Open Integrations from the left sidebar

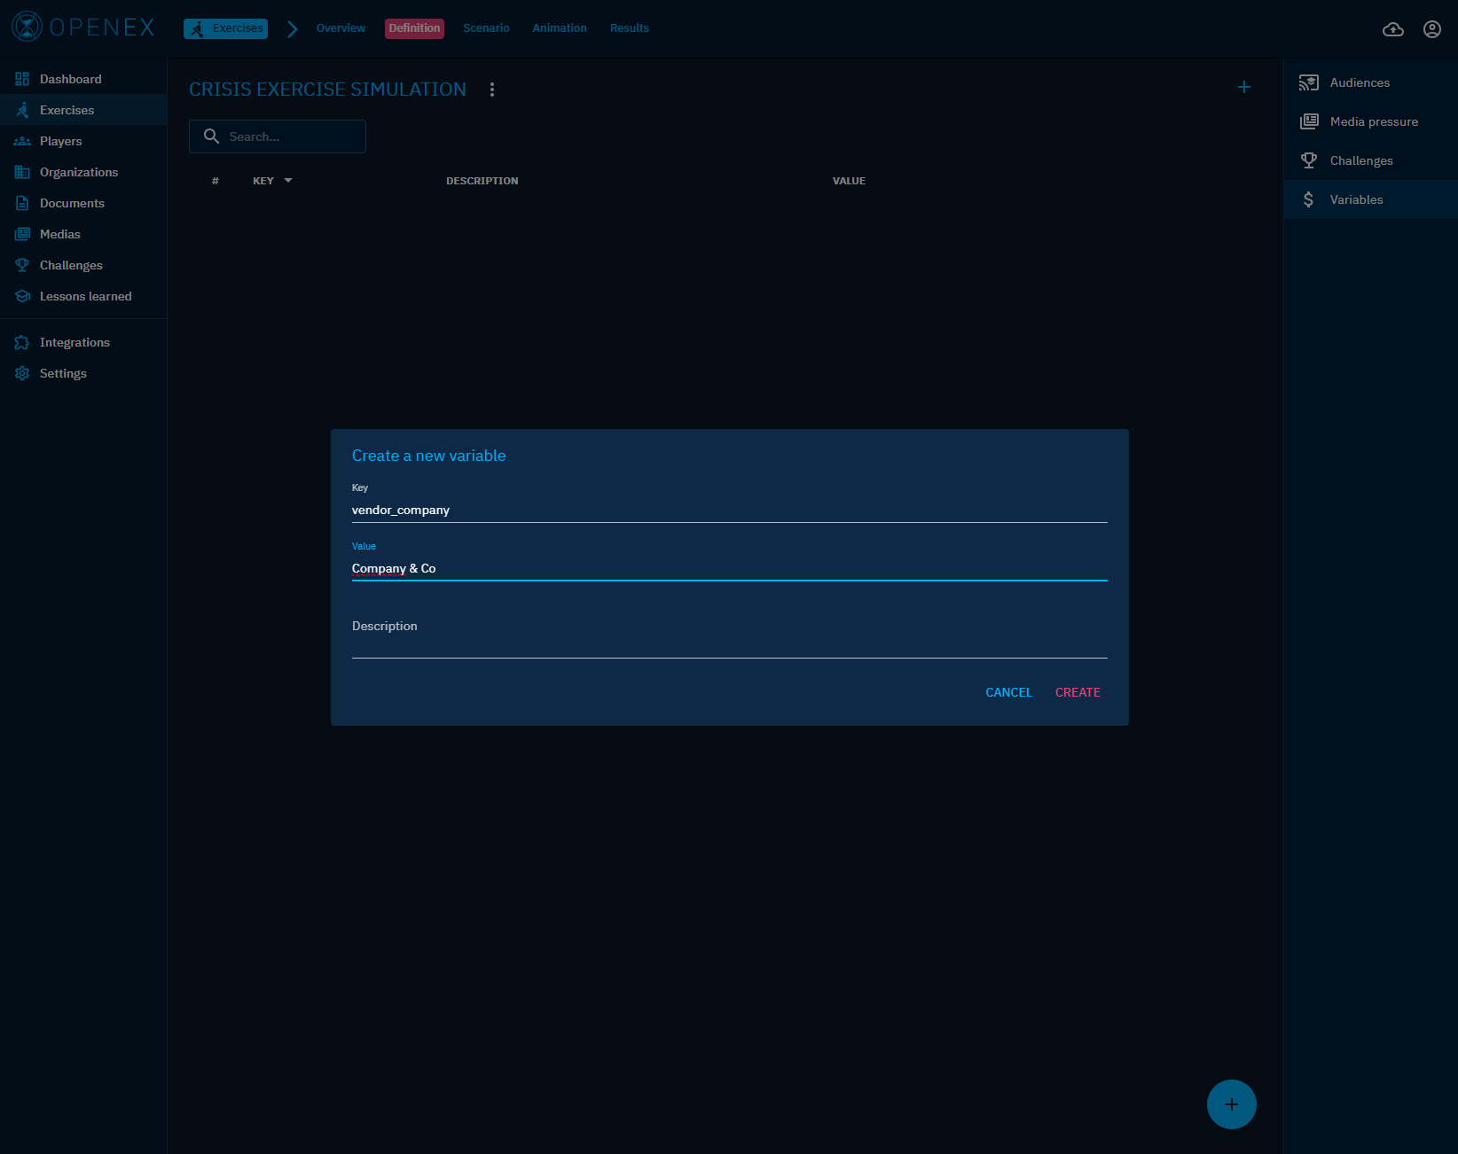point(74,342)
